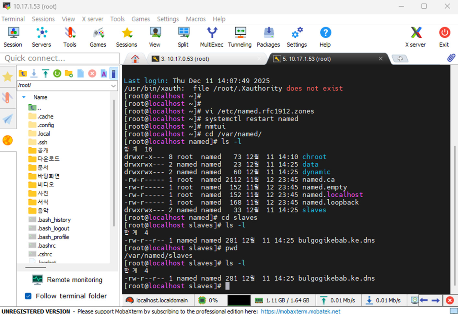458x314 pixels.
Task: Click the SFTP download arrow icon
Action: point(34,74)
